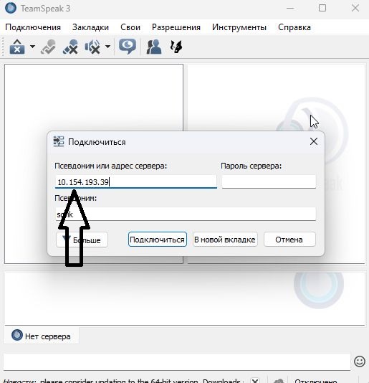Open the Разрешения menu

[x=176, y=27]
